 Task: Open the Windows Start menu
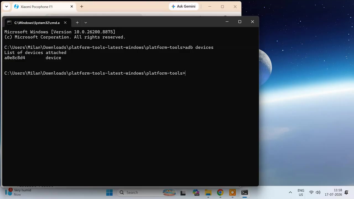109,192
